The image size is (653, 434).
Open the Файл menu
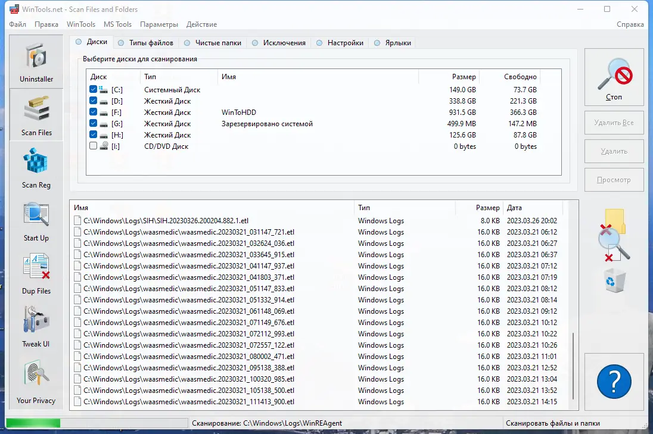[x=17, y=24]
